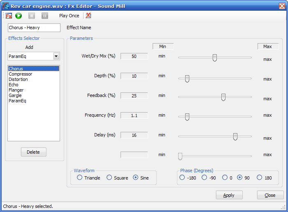The width and height of the screenshot is (288, 212).
Task: Select Gargle in the effects list
Action: tap(34, 95)
